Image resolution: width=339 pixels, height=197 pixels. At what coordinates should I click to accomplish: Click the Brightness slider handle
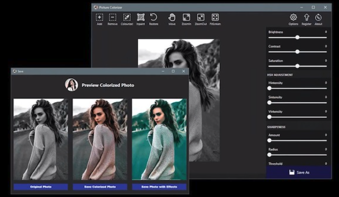point(297,37)
